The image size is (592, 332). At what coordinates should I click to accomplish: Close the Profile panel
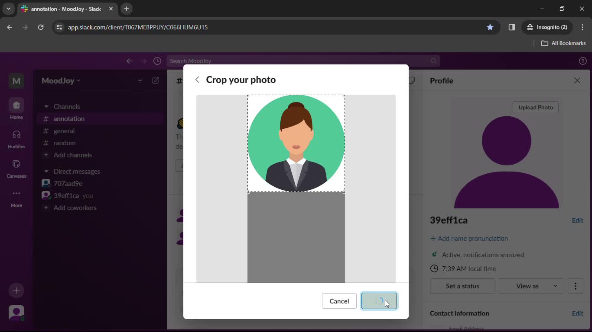coord(577,80)
